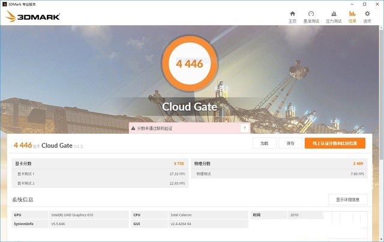Click 显卡测试 1 row label

[x=26, y=174]
